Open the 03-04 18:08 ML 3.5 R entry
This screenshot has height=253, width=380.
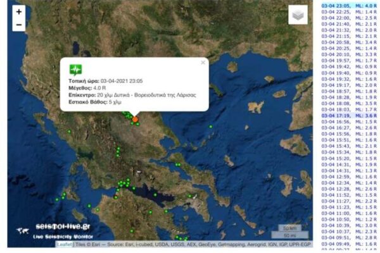pos(349,103)
